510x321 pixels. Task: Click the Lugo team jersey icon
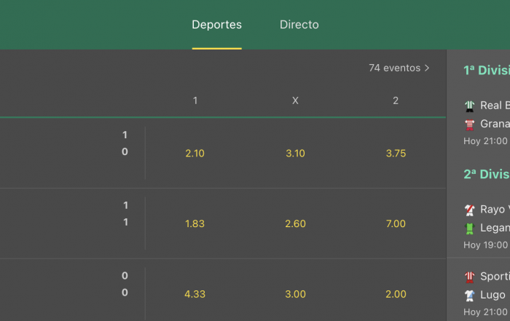click(469, 296)
